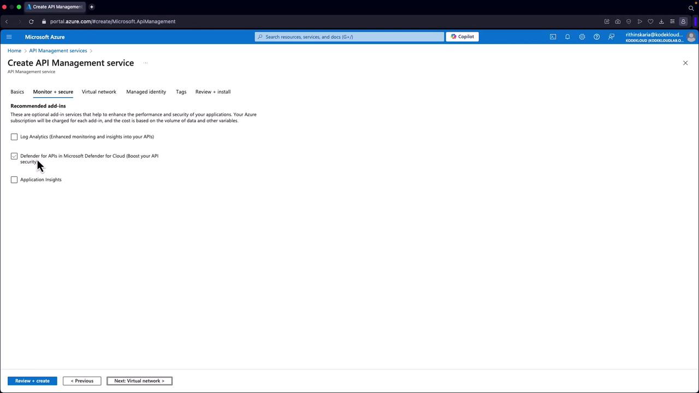Close the Create API Management service blade
The width and height of the screenshot is (699, 393).
point(685,63)
